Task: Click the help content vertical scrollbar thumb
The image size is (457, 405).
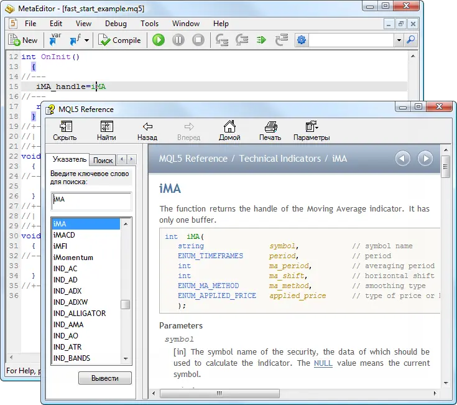Action: click(x=445, y=167)
